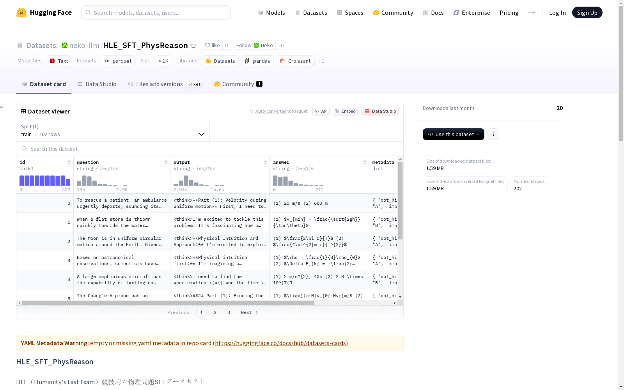
Task: Click the question lengths histogram
Action: click(x=102, y=181)
